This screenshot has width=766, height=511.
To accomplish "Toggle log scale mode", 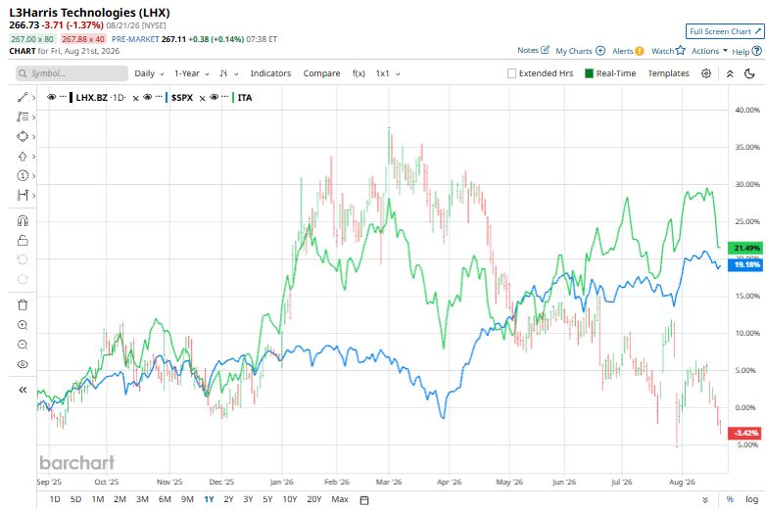I will [x=751, y=499].
